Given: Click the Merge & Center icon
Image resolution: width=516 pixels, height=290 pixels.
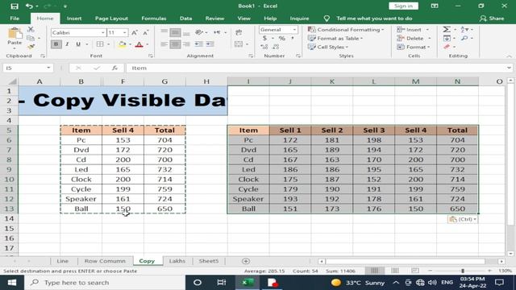Looking at the screenshot, I should tap(239, 44).
